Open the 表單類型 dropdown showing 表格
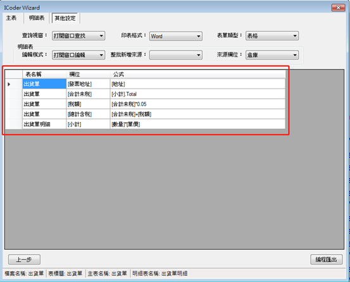 click(x=272, y=35)
